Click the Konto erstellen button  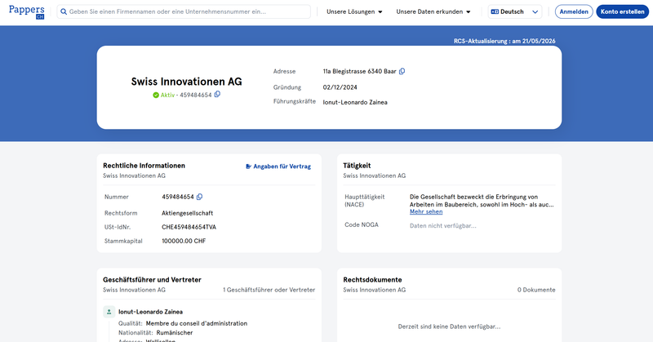[622, 11]
